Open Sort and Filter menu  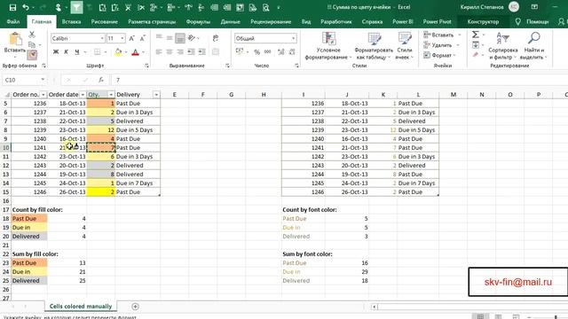coord(503,46)
